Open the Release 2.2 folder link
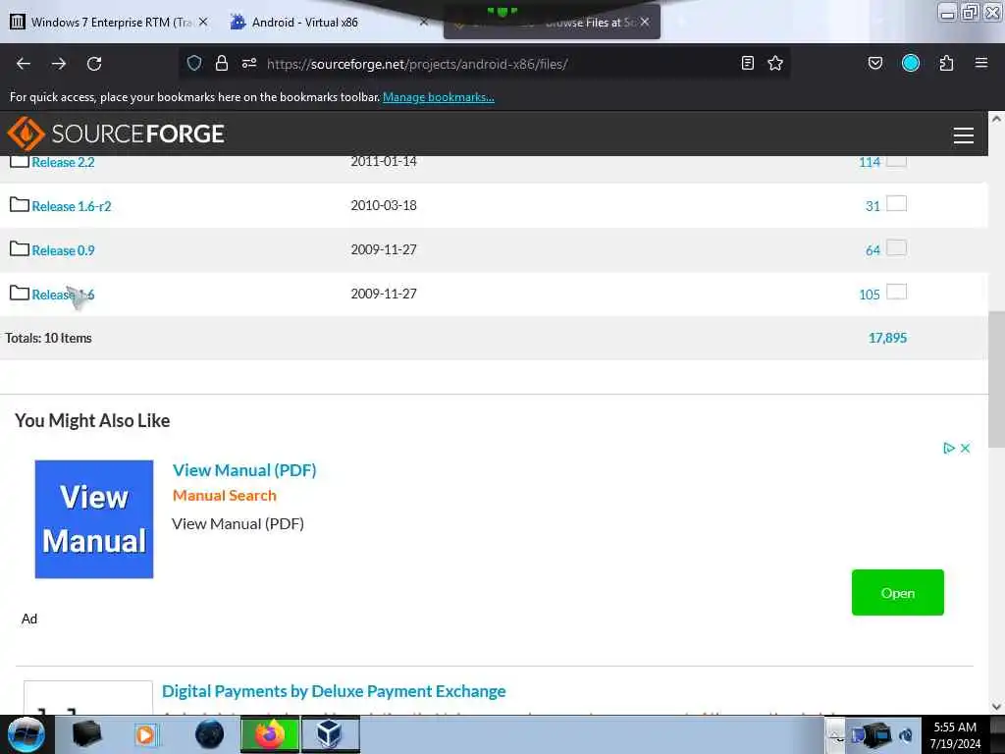The width and height of the screenshot is (1005, 754). click(63, 162)
